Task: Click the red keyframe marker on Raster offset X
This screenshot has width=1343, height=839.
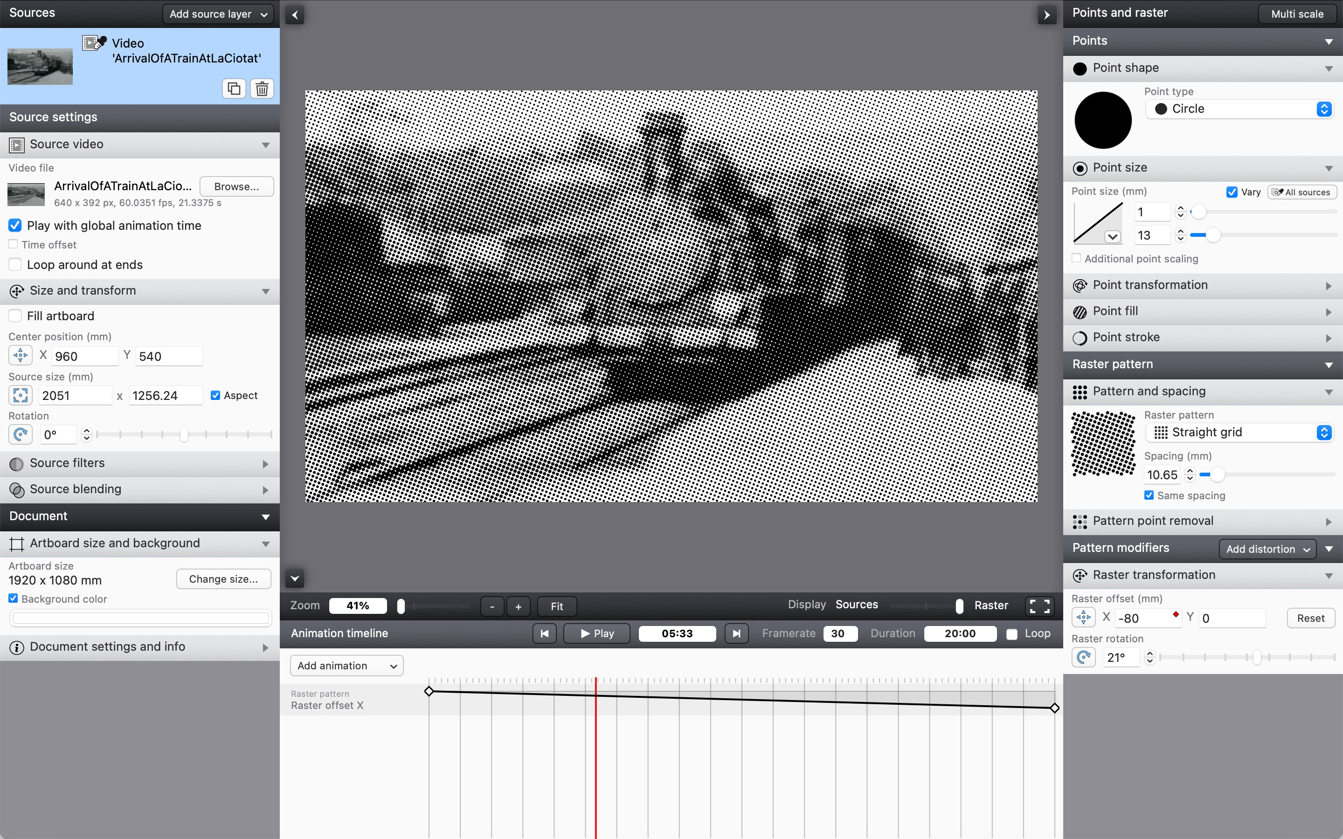Action: point(1176,614)
